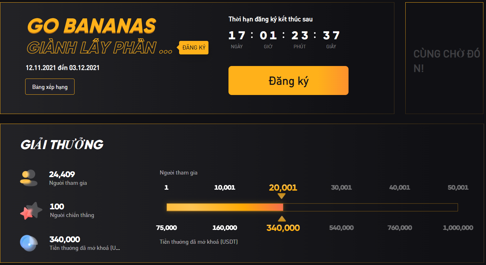Click the orange down-pointing triangle marker
This screenshot has width=486, height=265.
(281, 196)
